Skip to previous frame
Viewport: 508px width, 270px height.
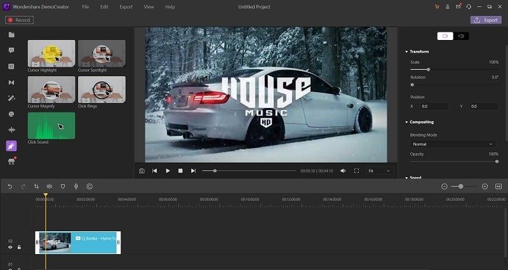click(154, 171)
